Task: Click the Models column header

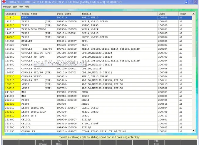Action: (119, 14)
